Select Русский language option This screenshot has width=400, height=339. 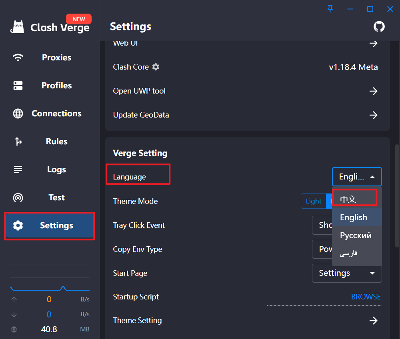click(x=356, y=235)
